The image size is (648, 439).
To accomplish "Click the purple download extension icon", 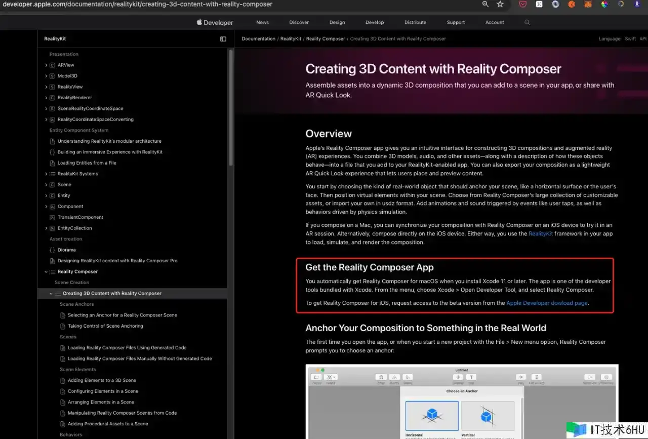I will pos(637,4).
